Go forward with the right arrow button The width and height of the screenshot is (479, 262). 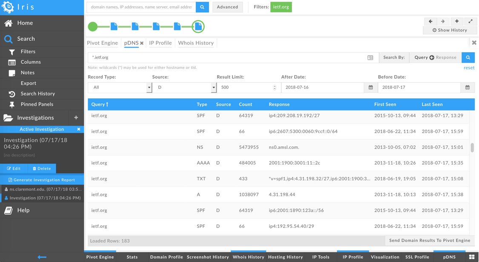coord(443,21)
